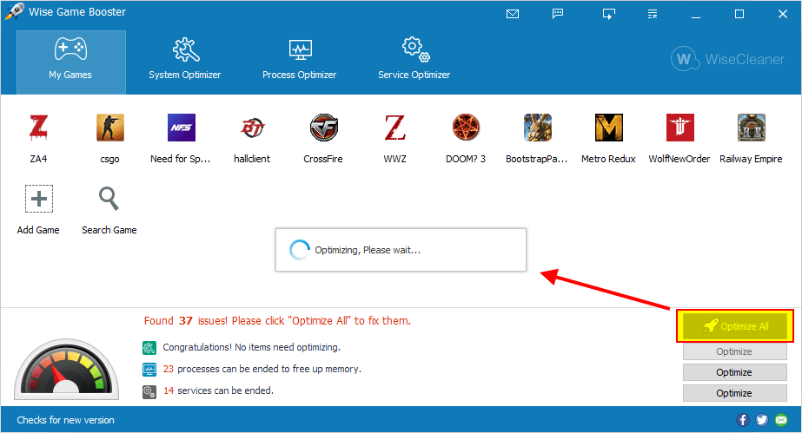The height and width of the screenshot is (433, 802).
Task: Select the WWZ game icon
Action: 394,128
